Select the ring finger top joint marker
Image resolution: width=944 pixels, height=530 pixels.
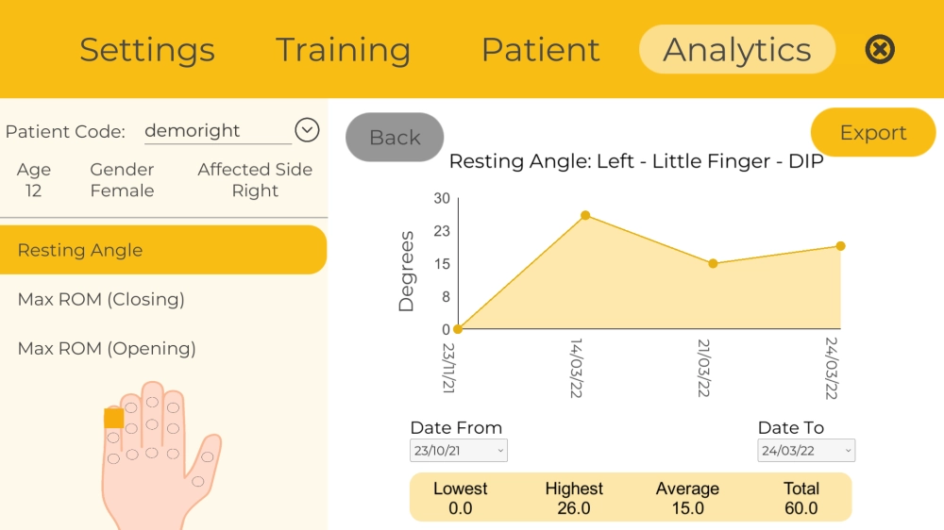131,407
